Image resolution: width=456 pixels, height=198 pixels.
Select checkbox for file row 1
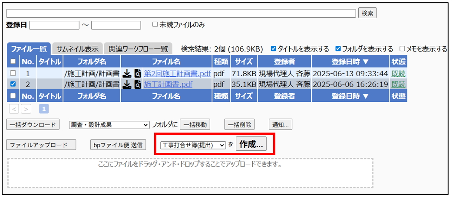pyautogui.click(x=13, y=73)
